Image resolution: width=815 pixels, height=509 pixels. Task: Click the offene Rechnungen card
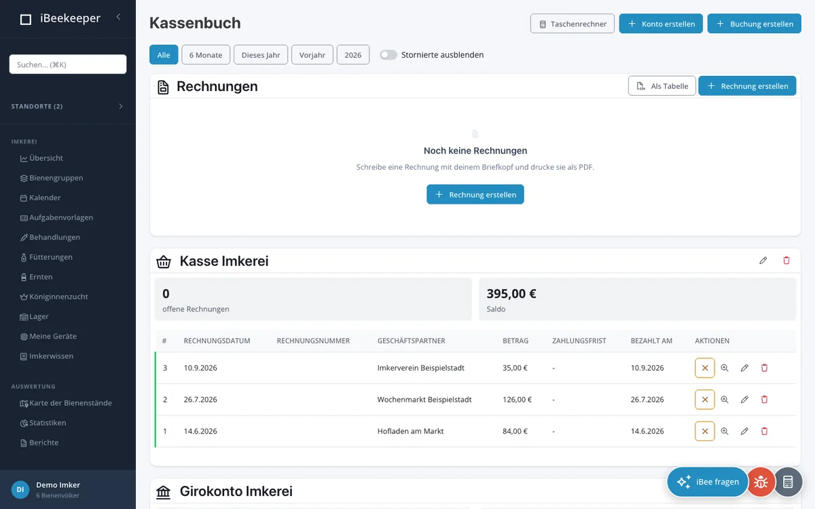pyautogui.click(x=313, y=299)
